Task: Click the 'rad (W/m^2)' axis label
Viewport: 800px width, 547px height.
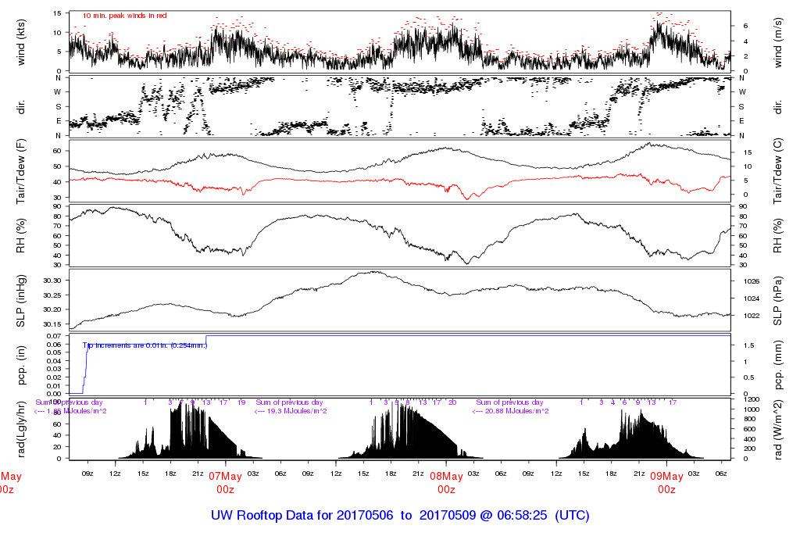Action: (778, 430)
